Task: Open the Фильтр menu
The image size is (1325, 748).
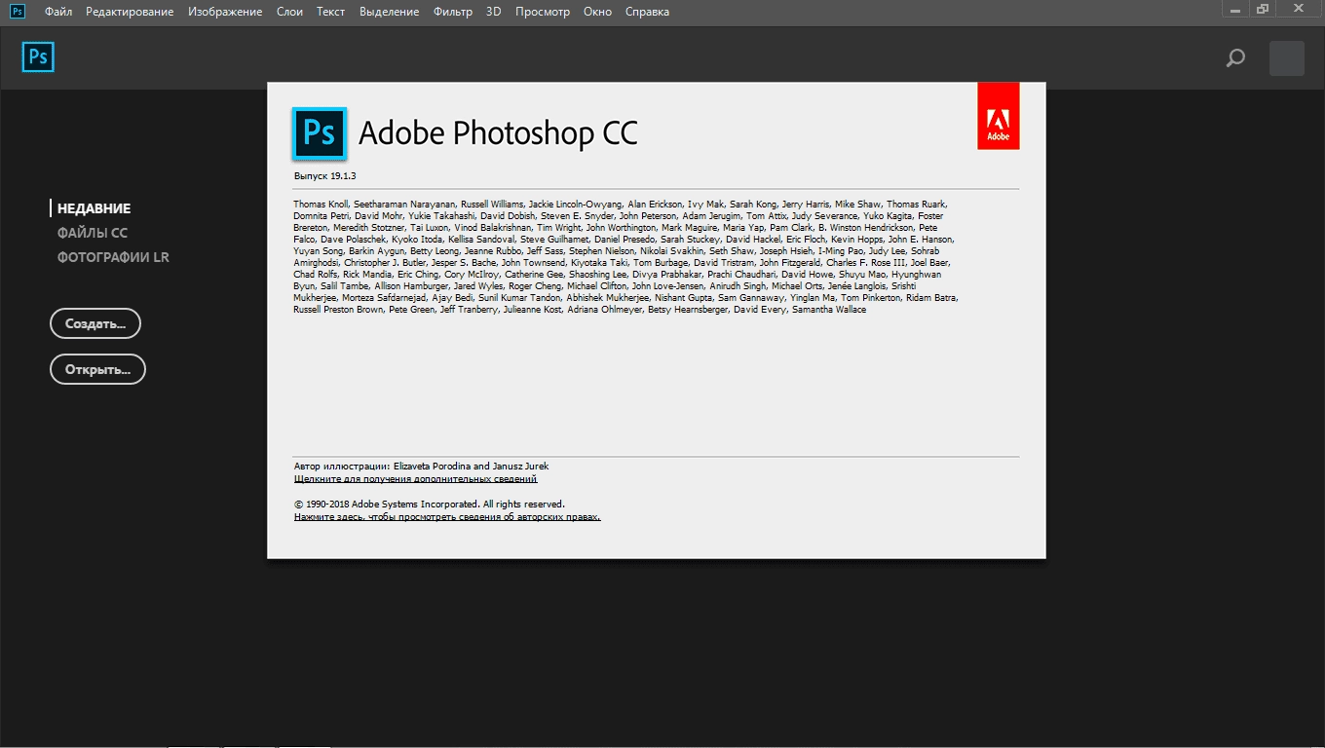Action: tap(452, 12)
